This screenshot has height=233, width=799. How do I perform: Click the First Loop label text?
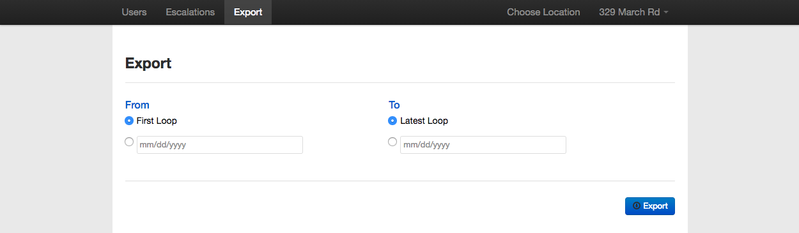(157, 121)
